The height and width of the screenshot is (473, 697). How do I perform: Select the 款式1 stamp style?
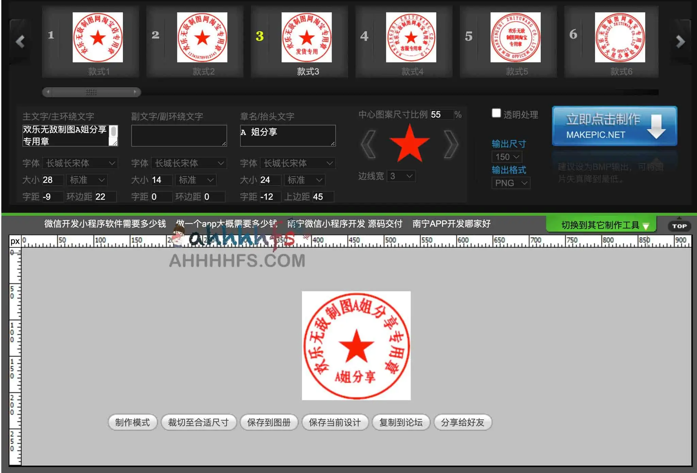pos(98,37)
